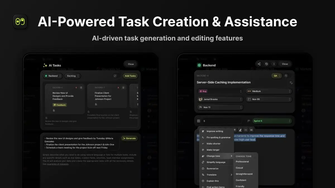335x188 pixels.
Task: Click the Add Tasks button
Action: coord(130,76)
